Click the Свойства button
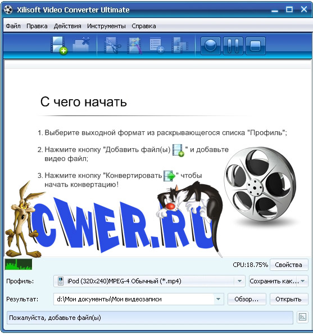Image resolution: width=313 pixels, height=334 pixels. pyautogui.click(x=289, y=265)
